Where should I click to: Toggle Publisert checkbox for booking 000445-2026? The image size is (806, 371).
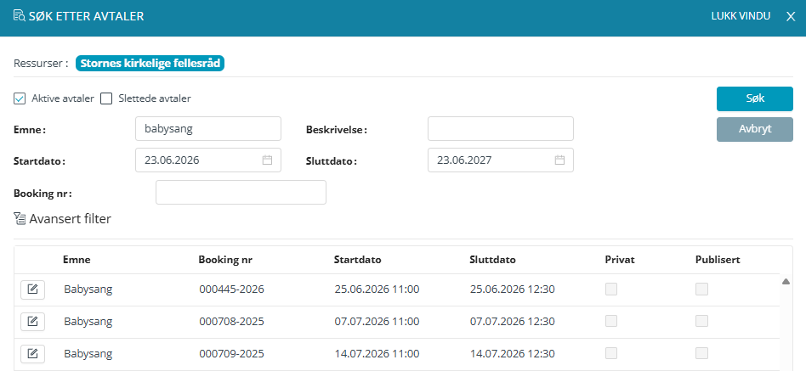pyautogui.click(x=701, y=289)
